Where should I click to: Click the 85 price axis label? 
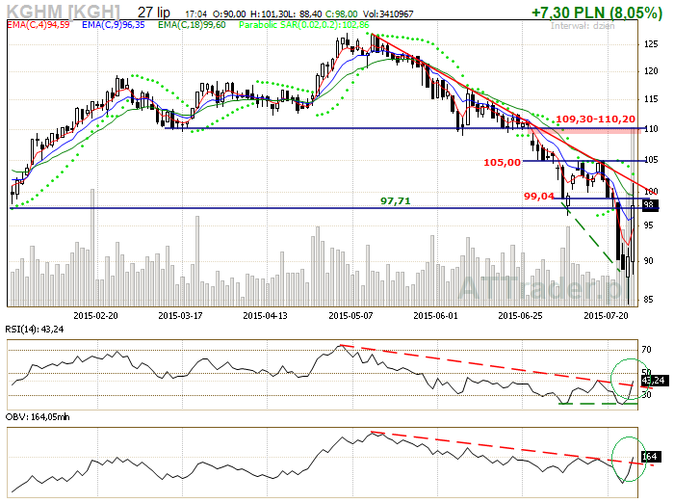coord(649,300)
